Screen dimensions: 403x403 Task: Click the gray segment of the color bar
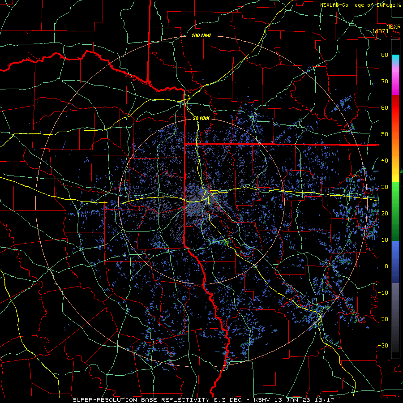(x=395, y=303)
